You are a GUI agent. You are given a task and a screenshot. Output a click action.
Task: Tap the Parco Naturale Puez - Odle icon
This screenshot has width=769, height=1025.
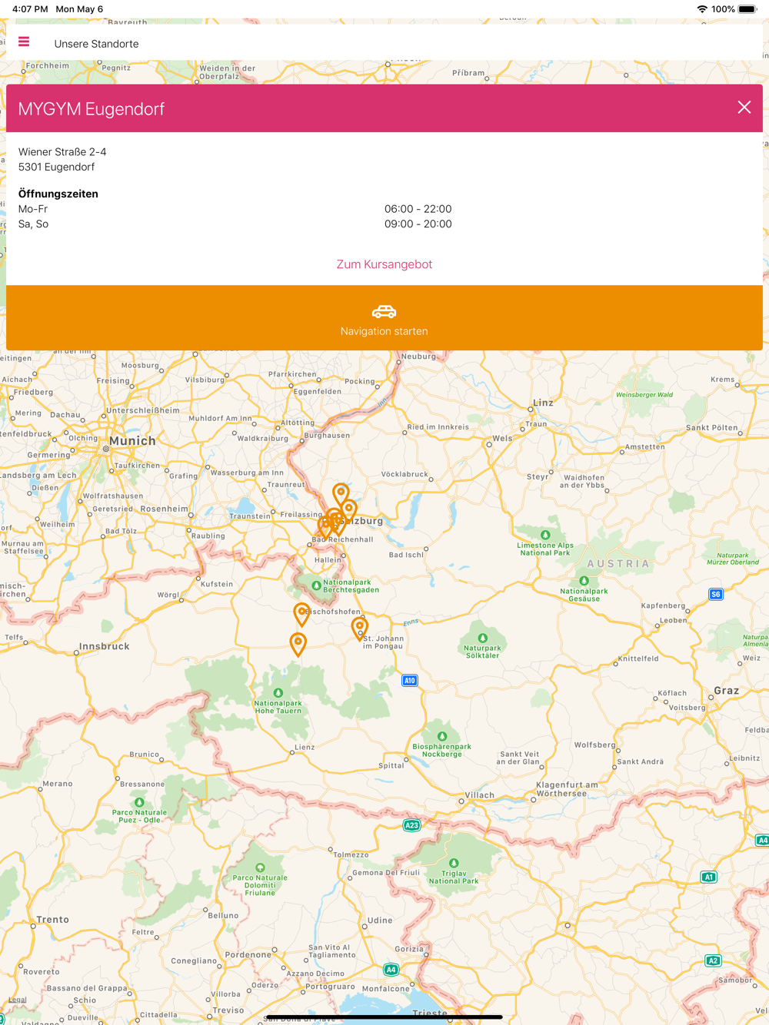[x=139, y=802]
